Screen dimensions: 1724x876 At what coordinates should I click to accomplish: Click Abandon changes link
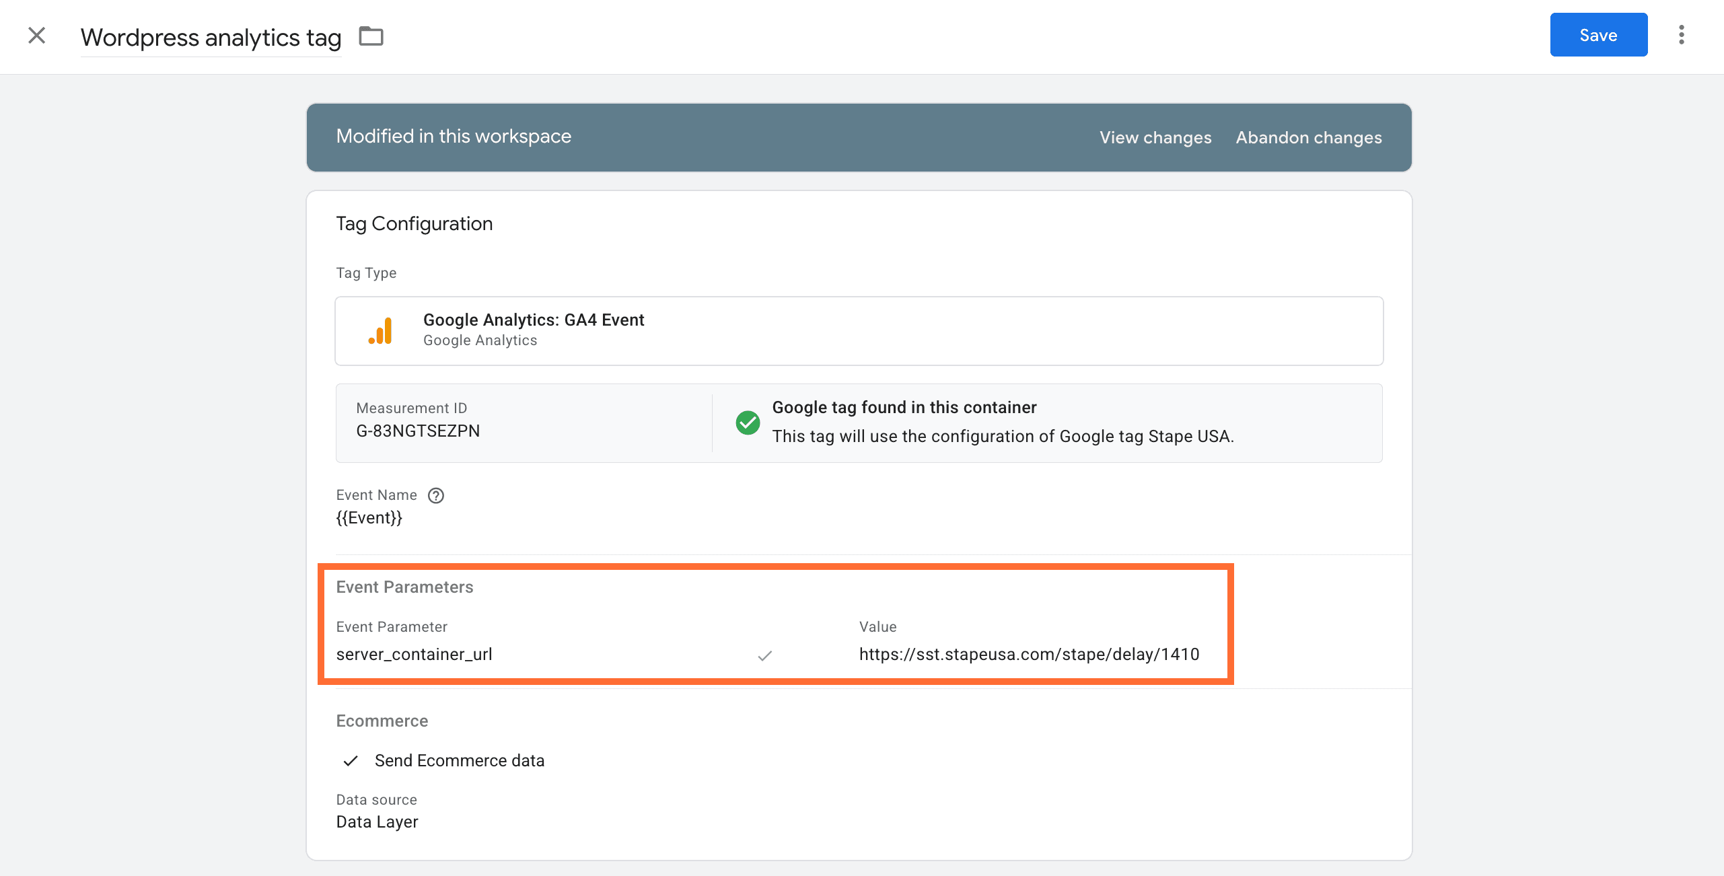(x=1308, y=138)
